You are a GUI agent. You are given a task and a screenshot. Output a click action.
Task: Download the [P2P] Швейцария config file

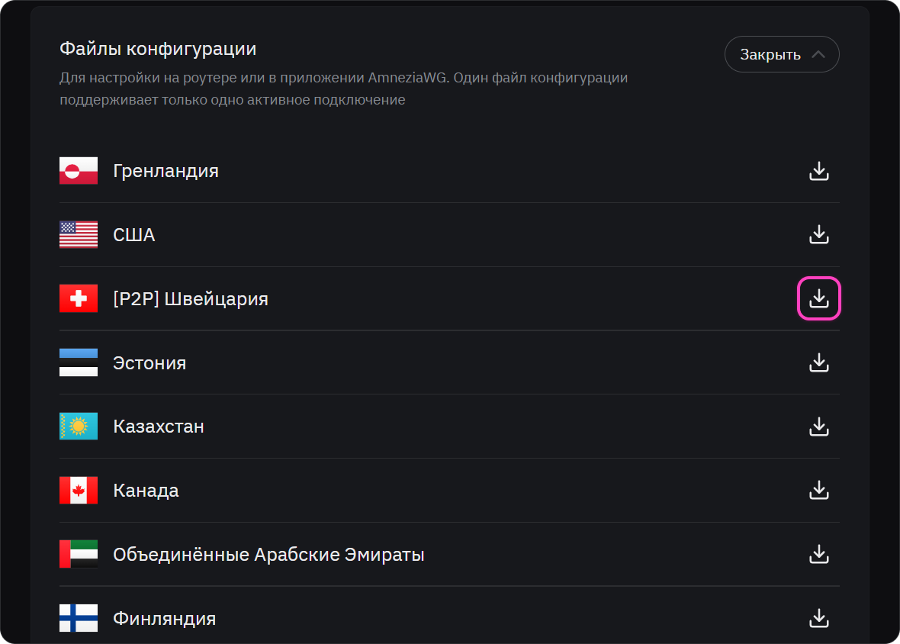[x=819, y=298]
